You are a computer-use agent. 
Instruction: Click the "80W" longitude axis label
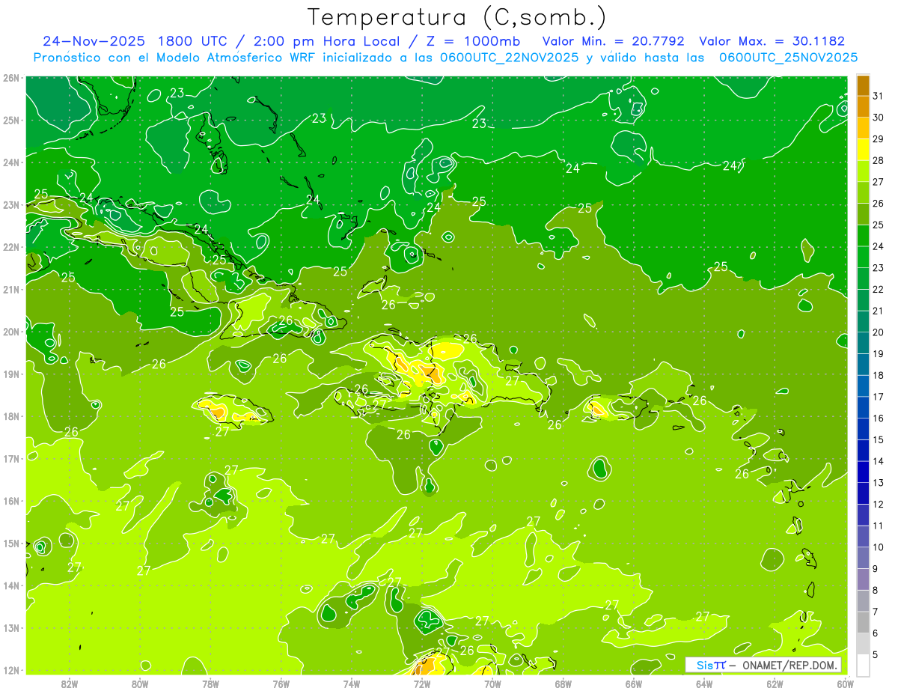(139, 683)
